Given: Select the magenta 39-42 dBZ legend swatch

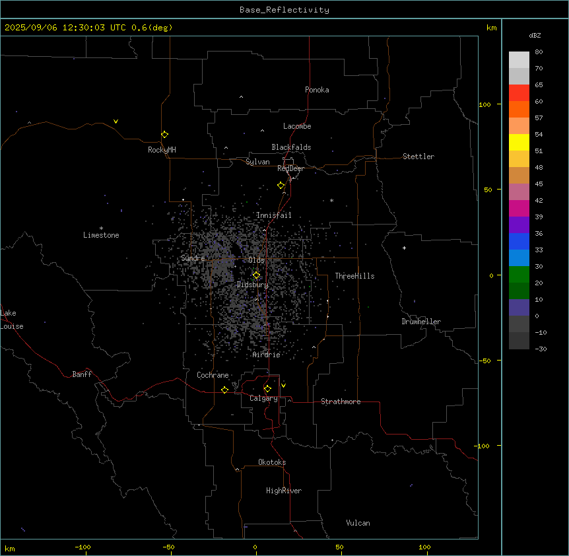Looking at the screenshot, I should click(x=519, y=209).
